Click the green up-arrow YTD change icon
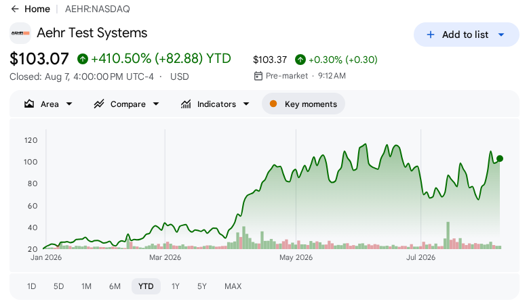Image resolution: width=529 pixels, height=308 pixels. point(83,59)
